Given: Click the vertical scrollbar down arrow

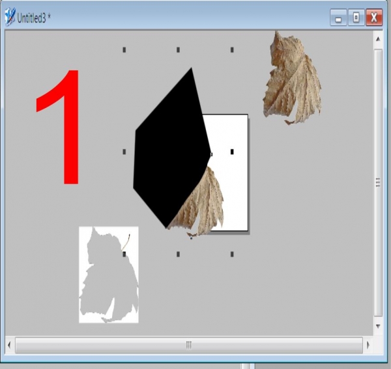Looking at the screenshot, I should [378, 326].
